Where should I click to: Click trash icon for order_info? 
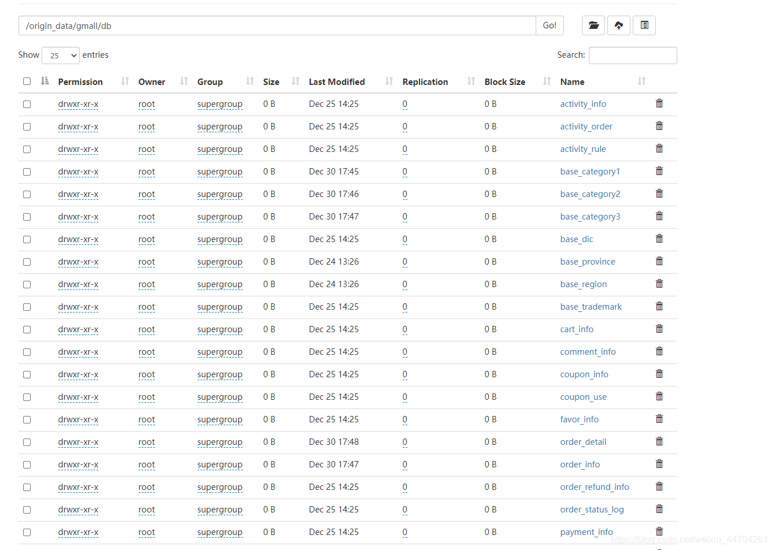[x=659, y=464]
